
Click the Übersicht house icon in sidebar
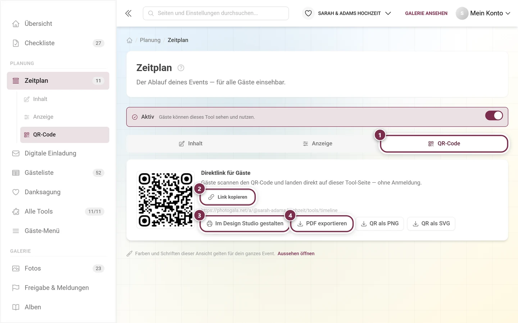point(16,24)
